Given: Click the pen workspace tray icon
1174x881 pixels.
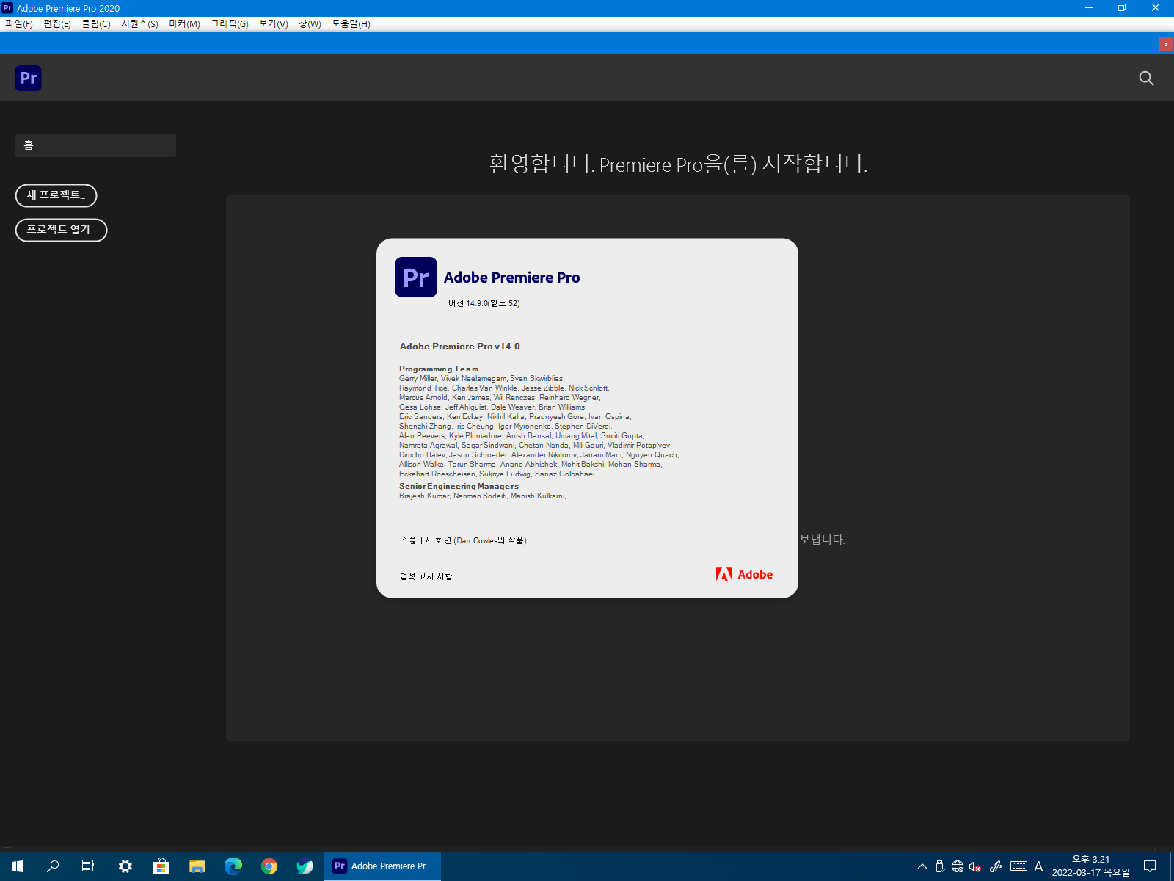Looking at the screenshot, I should pos(996,866).
